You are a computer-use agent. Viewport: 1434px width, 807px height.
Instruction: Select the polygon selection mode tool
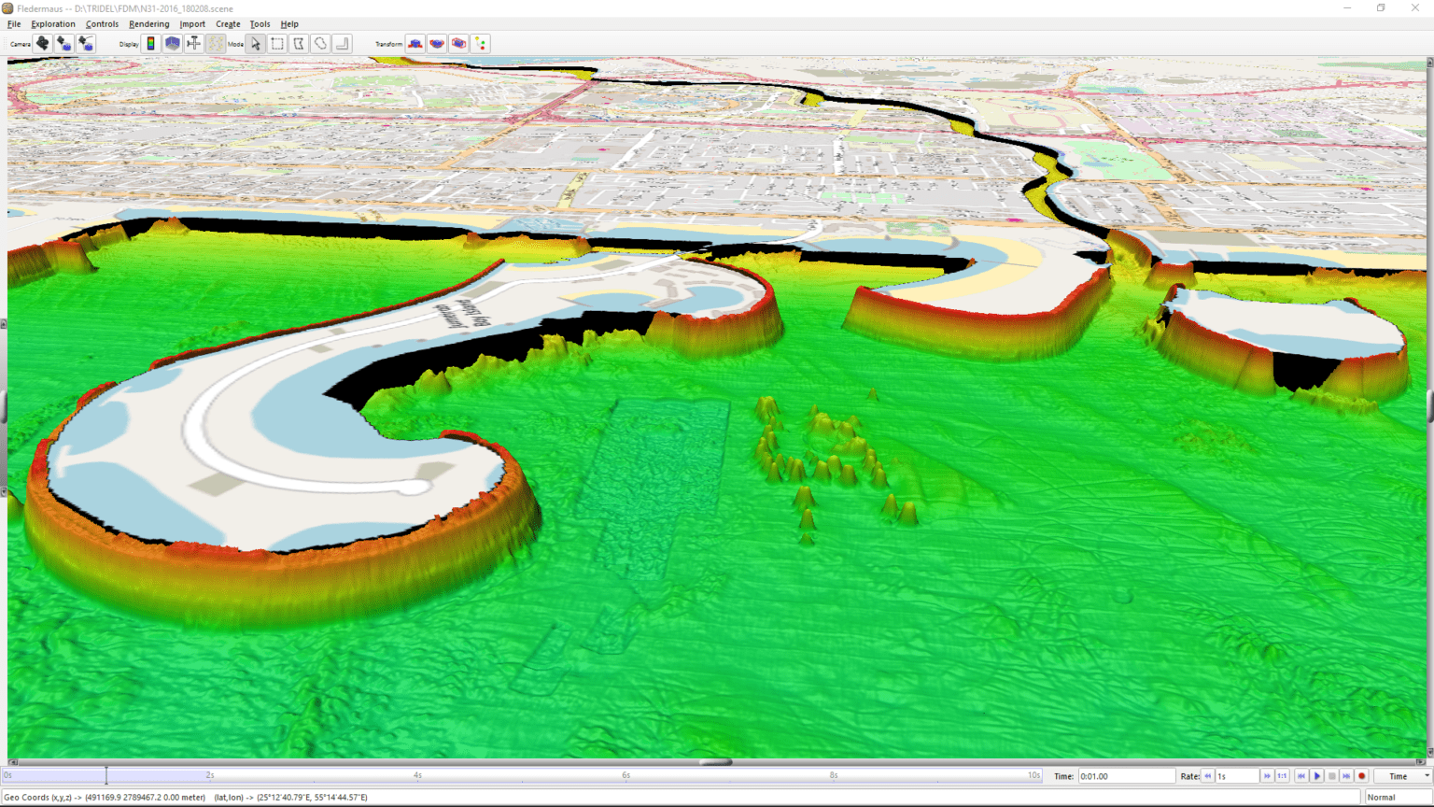(297, 43)
